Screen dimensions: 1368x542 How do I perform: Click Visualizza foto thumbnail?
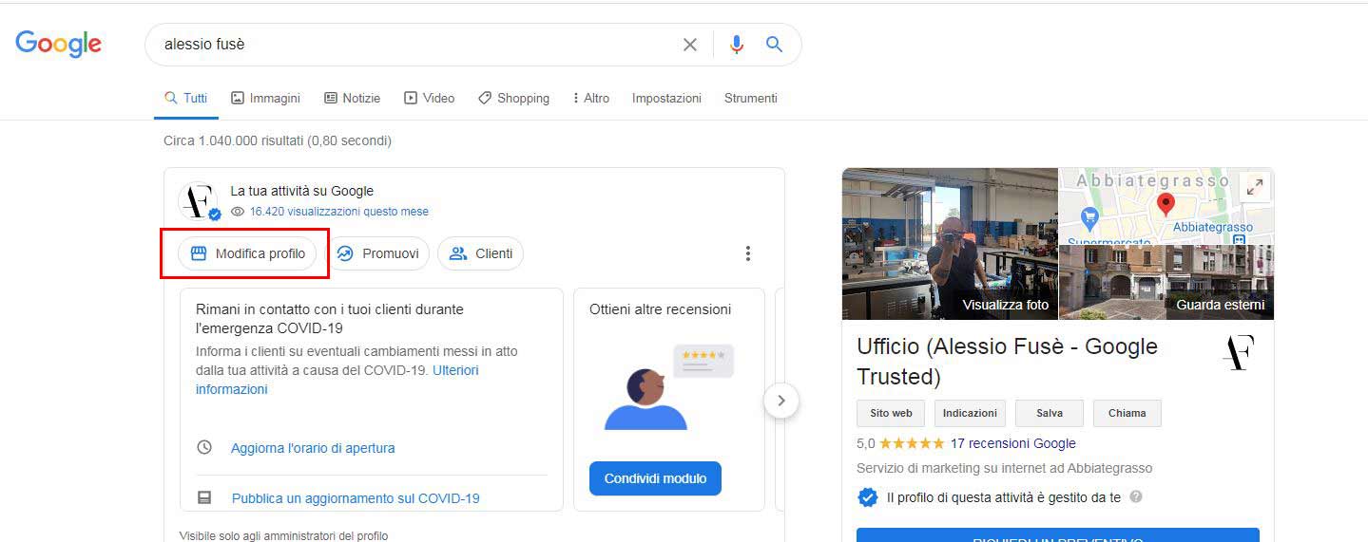click(x=950, y=244)
